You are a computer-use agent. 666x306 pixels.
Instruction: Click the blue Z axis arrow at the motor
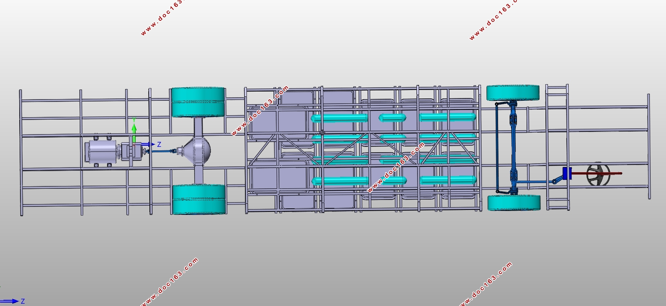coord(146,145)
